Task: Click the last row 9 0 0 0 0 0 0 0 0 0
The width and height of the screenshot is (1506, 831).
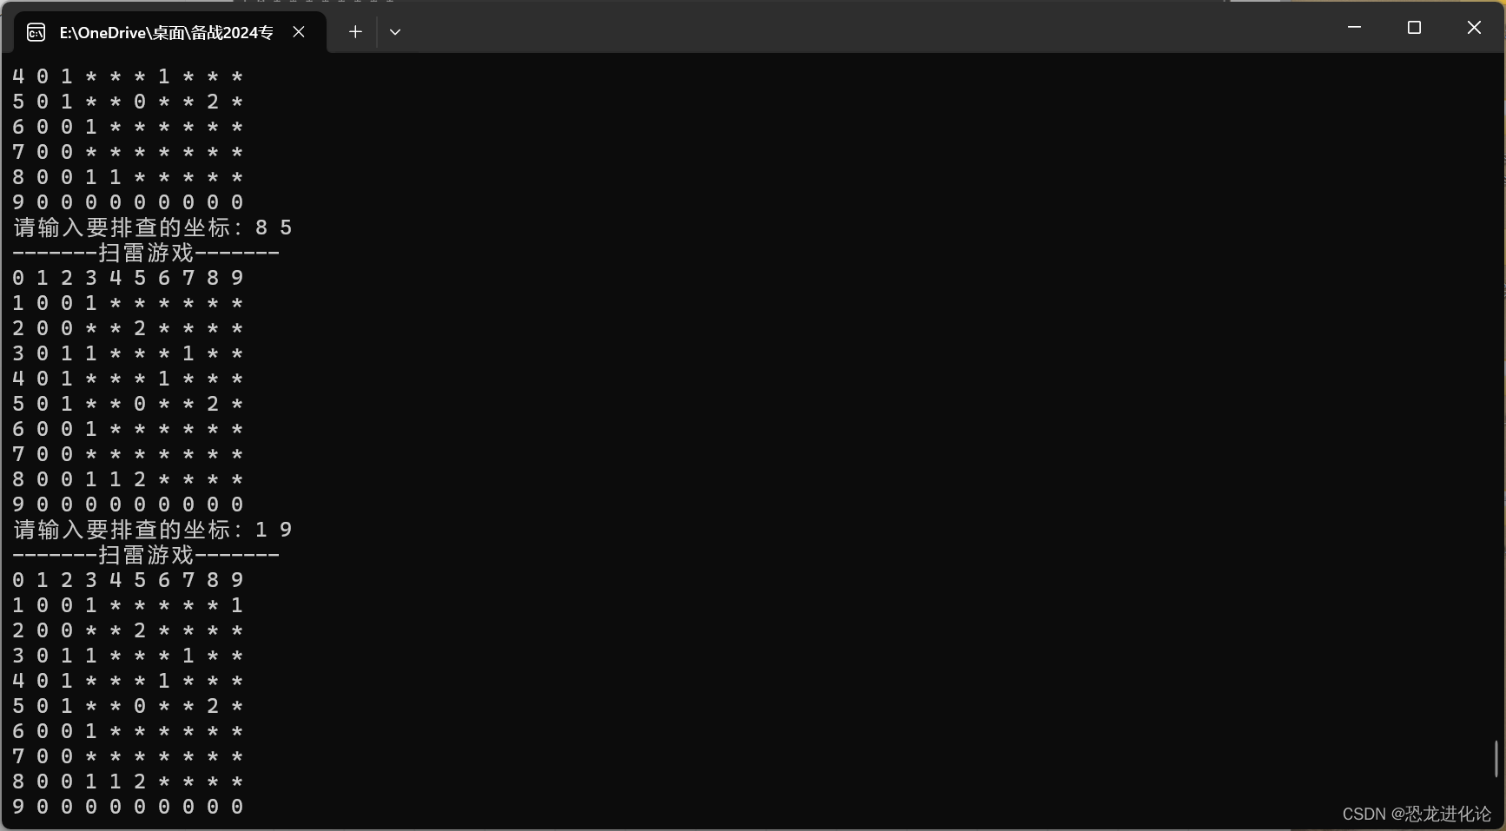Action: point(128,807)
